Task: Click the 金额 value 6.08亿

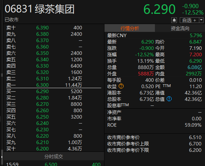Action: (x=195, y=67)
